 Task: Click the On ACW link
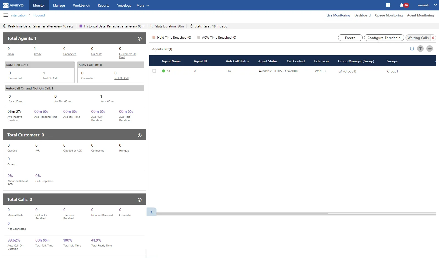(x=96, y=54)
